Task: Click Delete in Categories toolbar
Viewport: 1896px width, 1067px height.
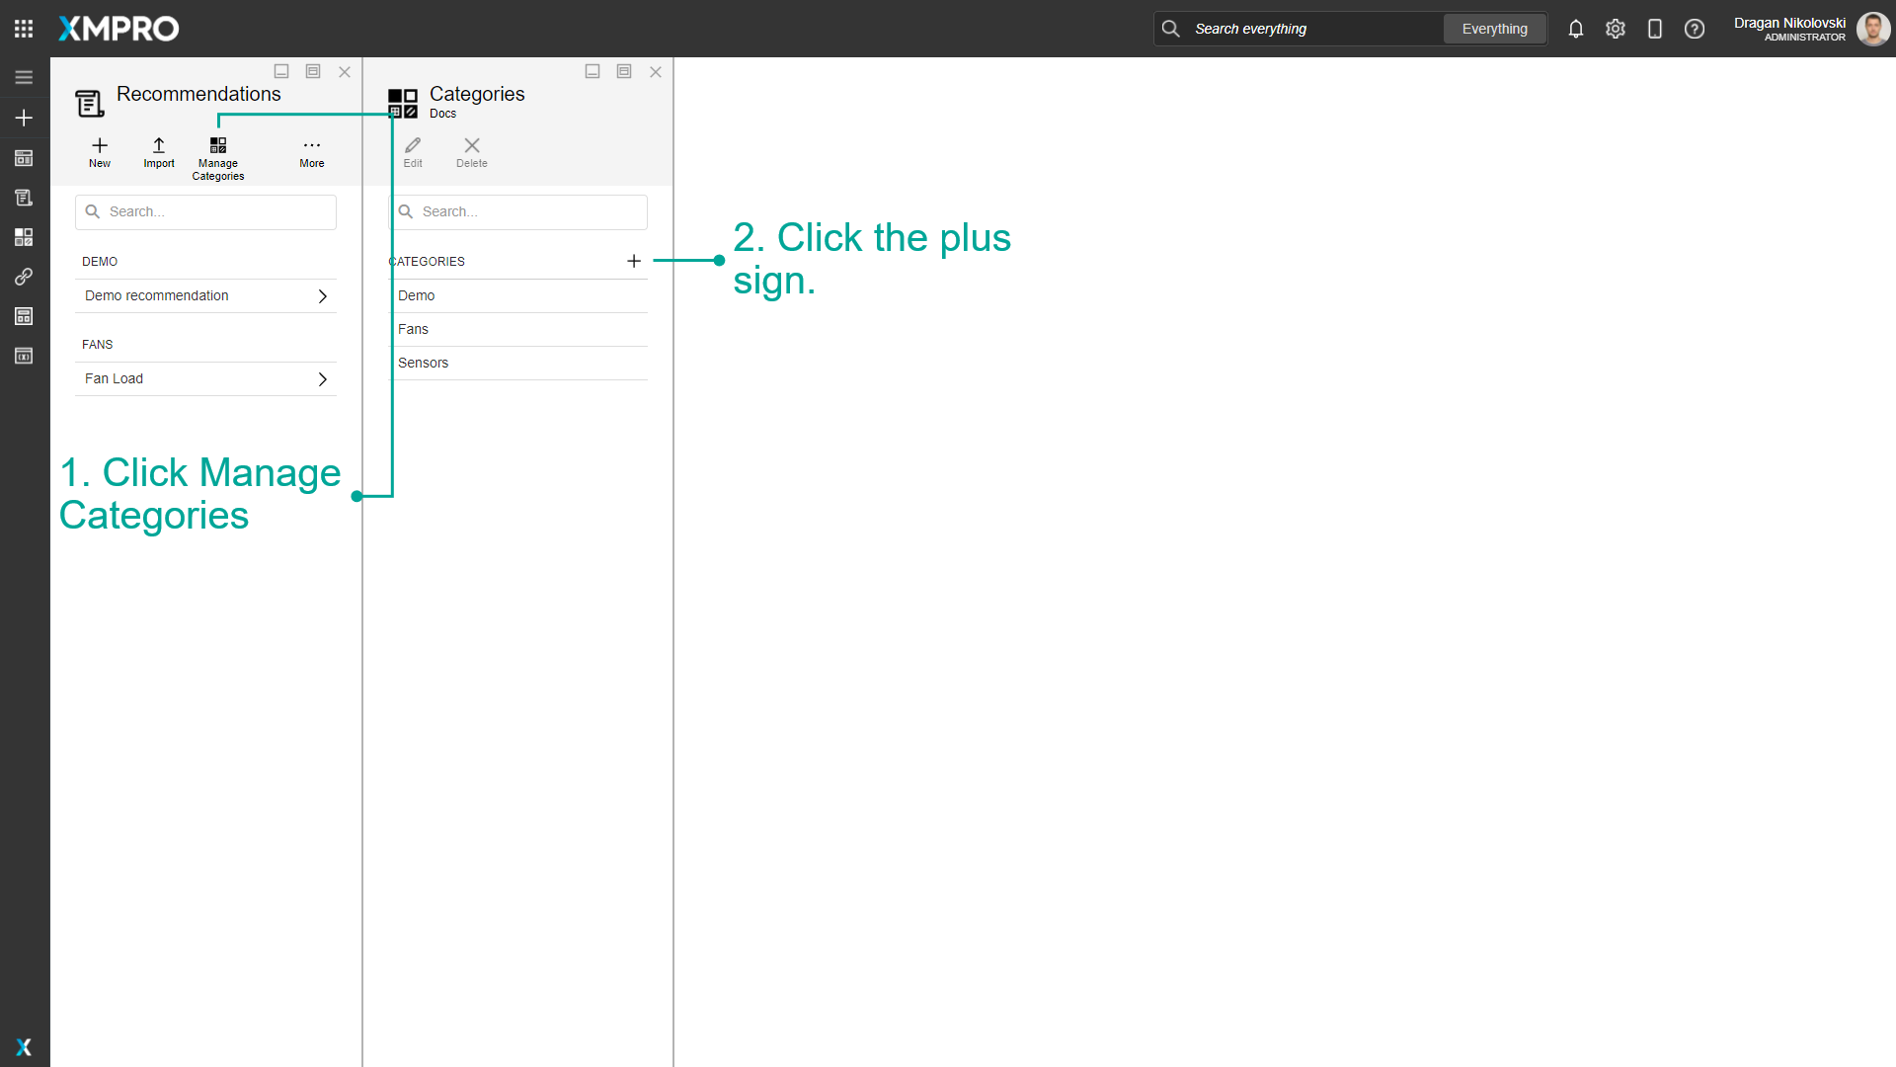Action: point(472,152)
